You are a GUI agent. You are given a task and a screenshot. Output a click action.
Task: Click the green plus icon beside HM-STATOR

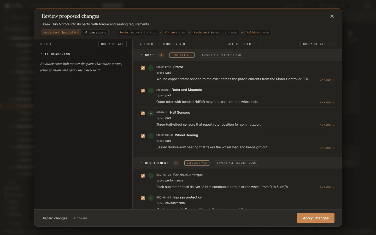pyautogui.click(x=151, y=68)
